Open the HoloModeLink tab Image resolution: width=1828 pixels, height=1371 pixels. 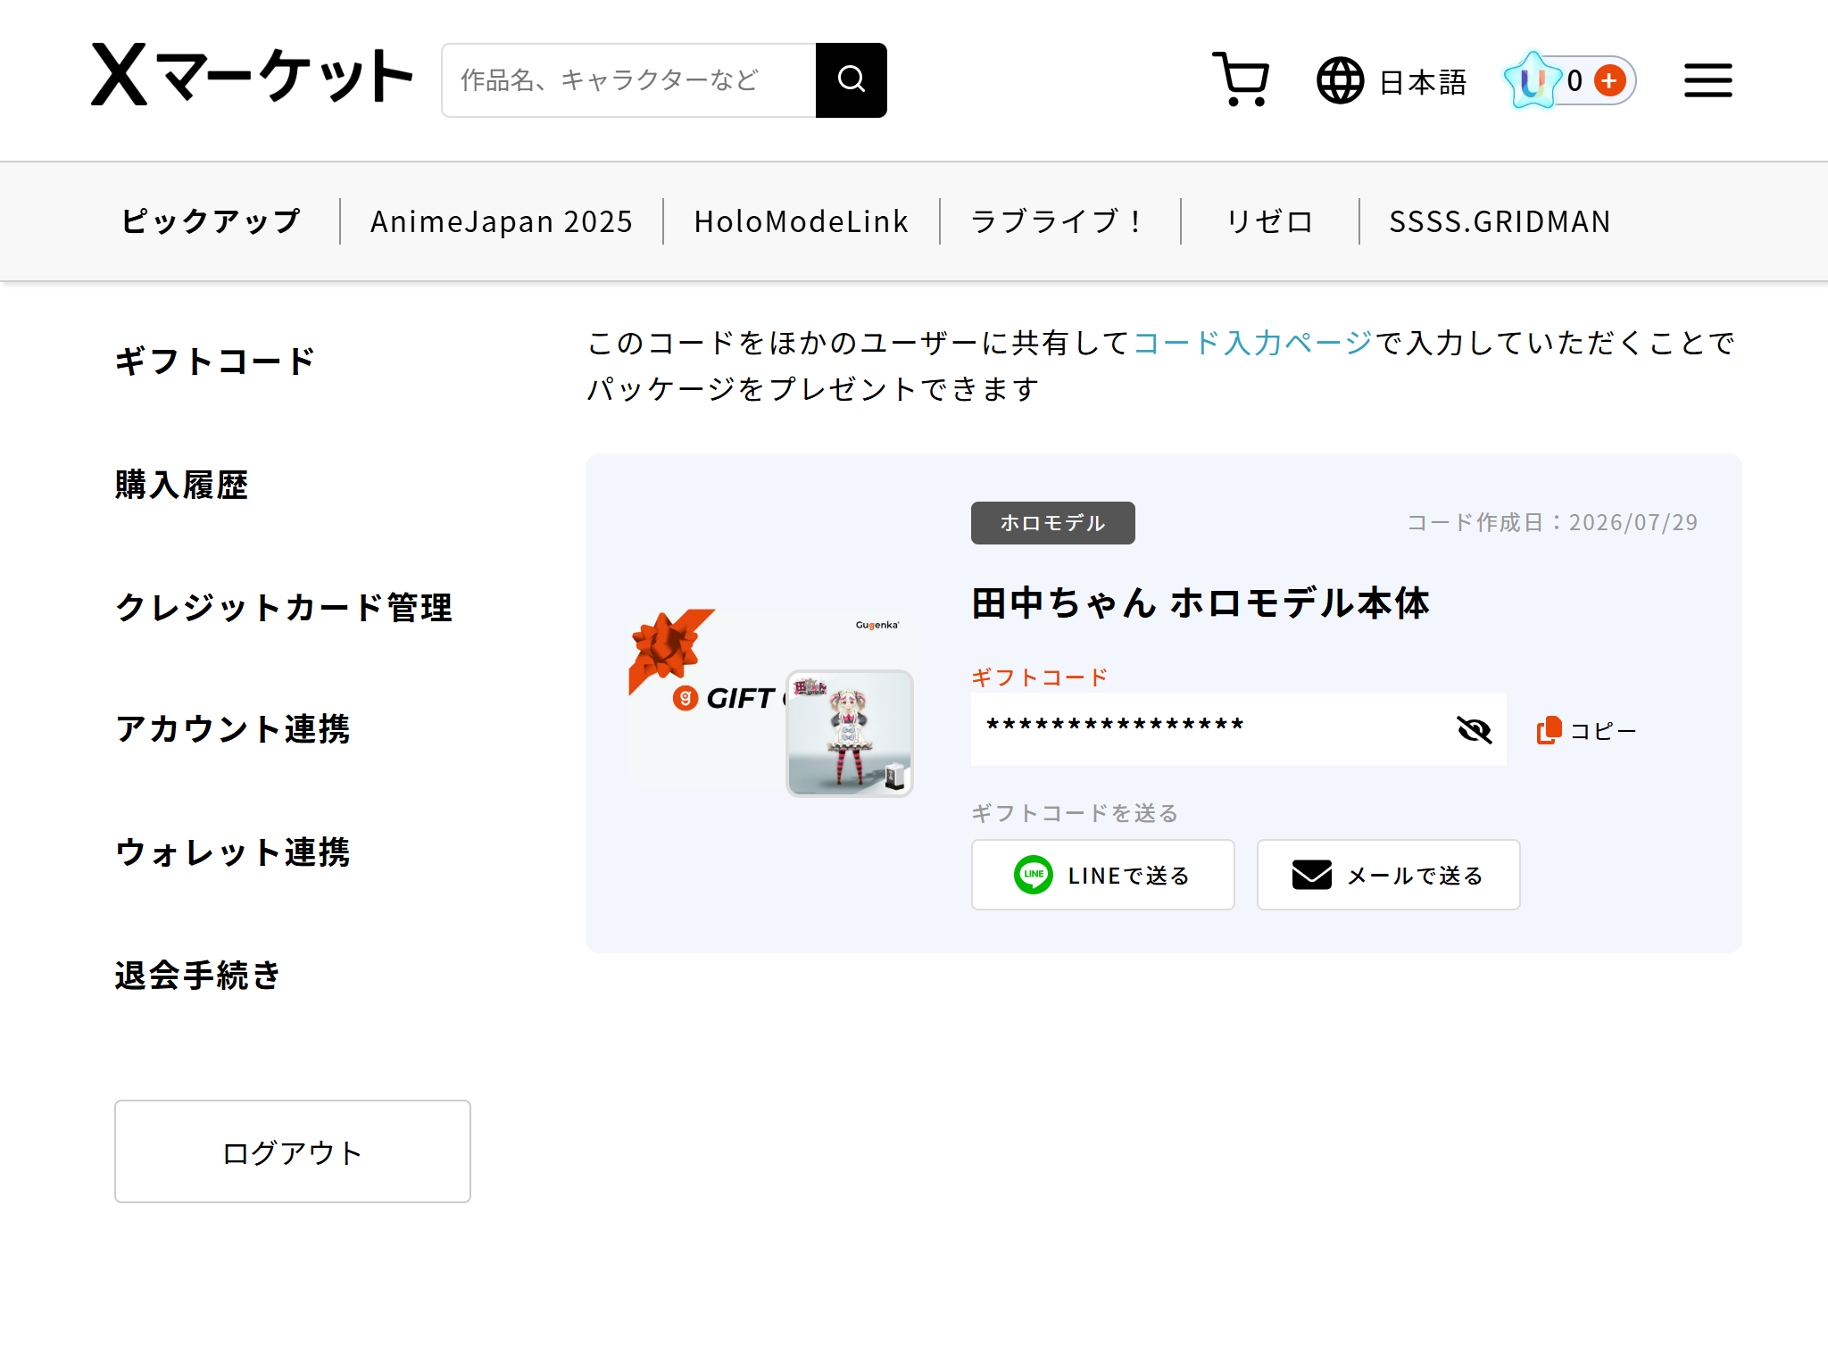802,221
